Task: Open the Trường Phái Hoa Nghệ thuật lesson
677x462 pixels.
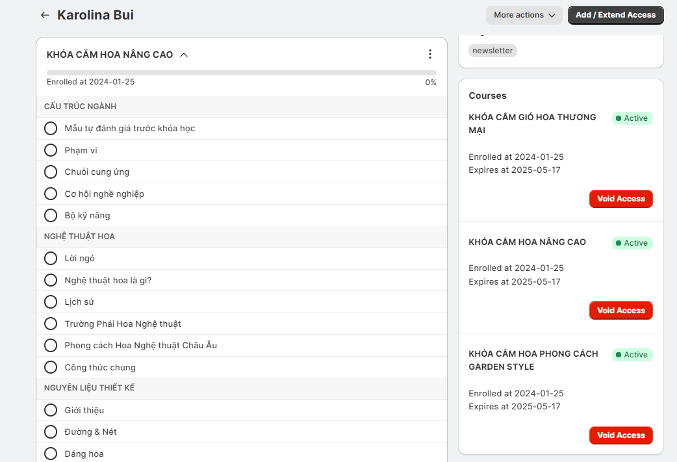Action: [123, 324]
